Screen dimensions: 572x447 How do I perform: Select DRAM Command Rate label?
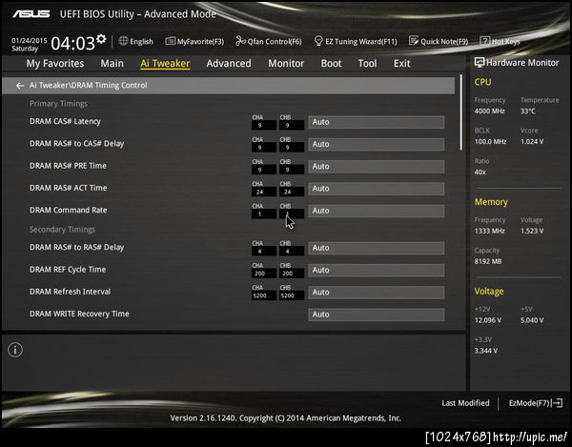coord(69,211)
